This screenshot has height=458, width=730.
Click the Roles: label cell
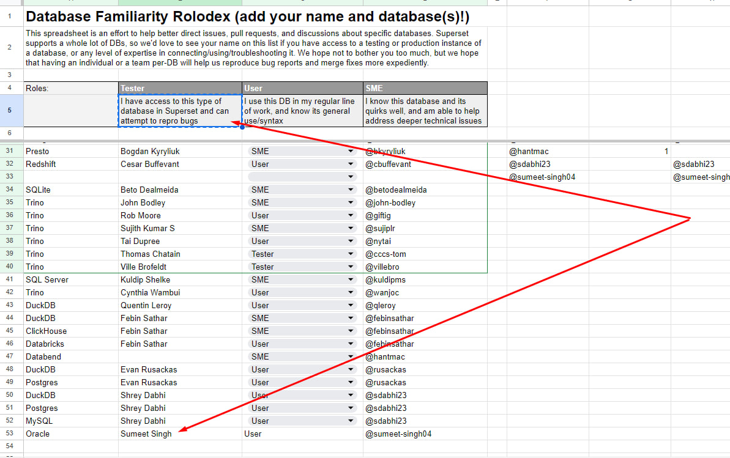pos(71,88)
